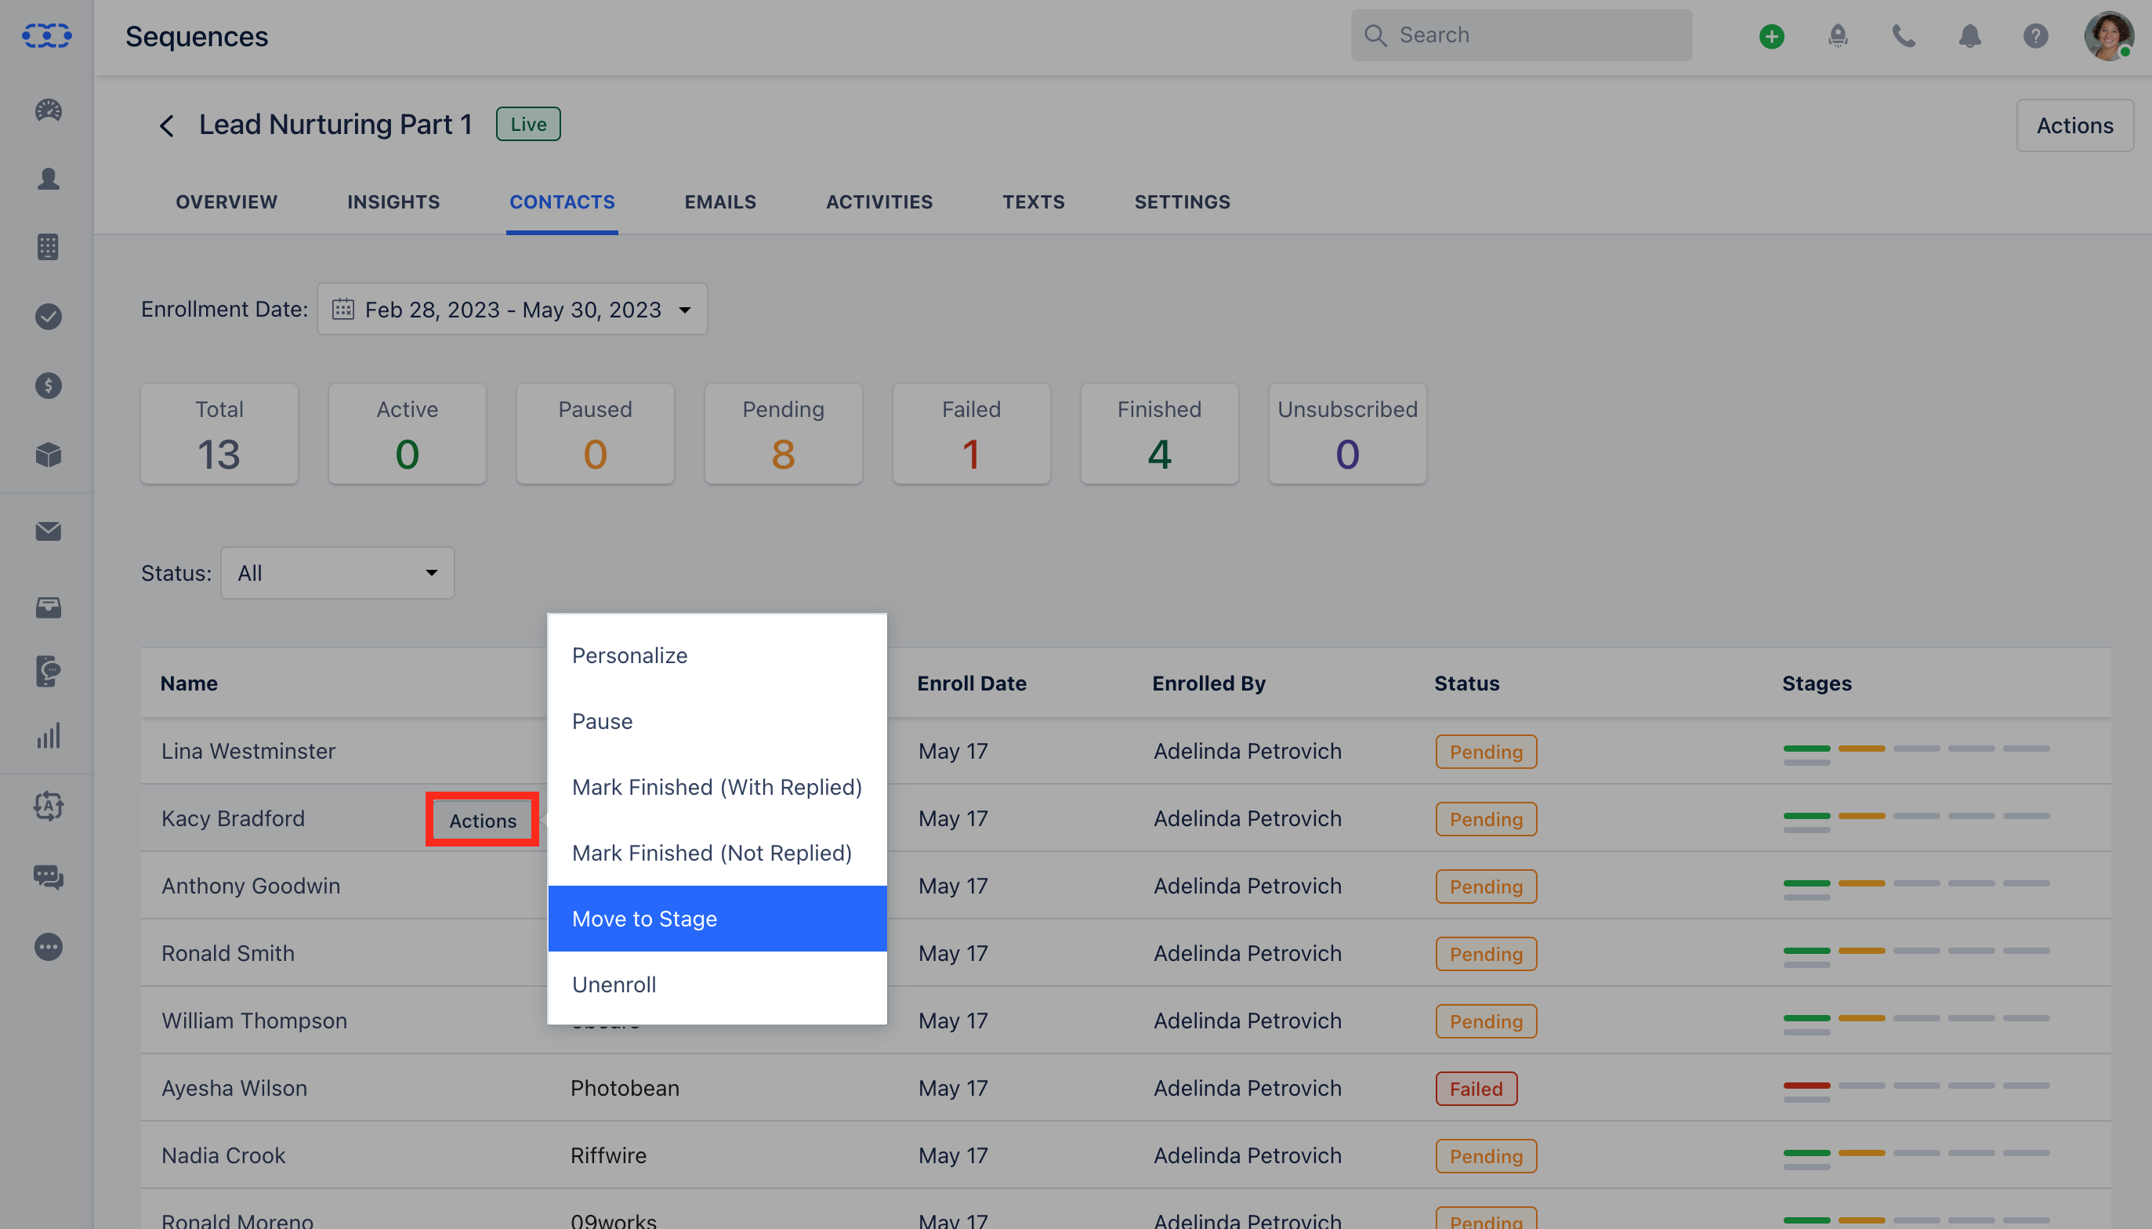Select the Pending status badge for Lina Westminster
This screenshot has height=1229, width=2152.
[1484, 751]
